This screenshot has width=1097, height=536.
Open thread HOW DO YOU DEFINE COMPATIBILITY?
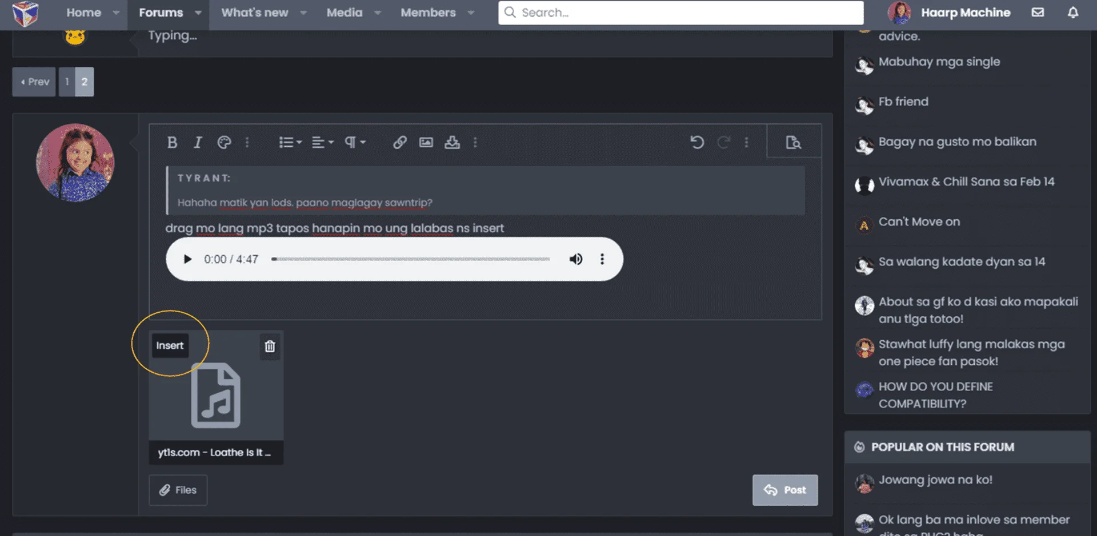[x=936, y=395]
